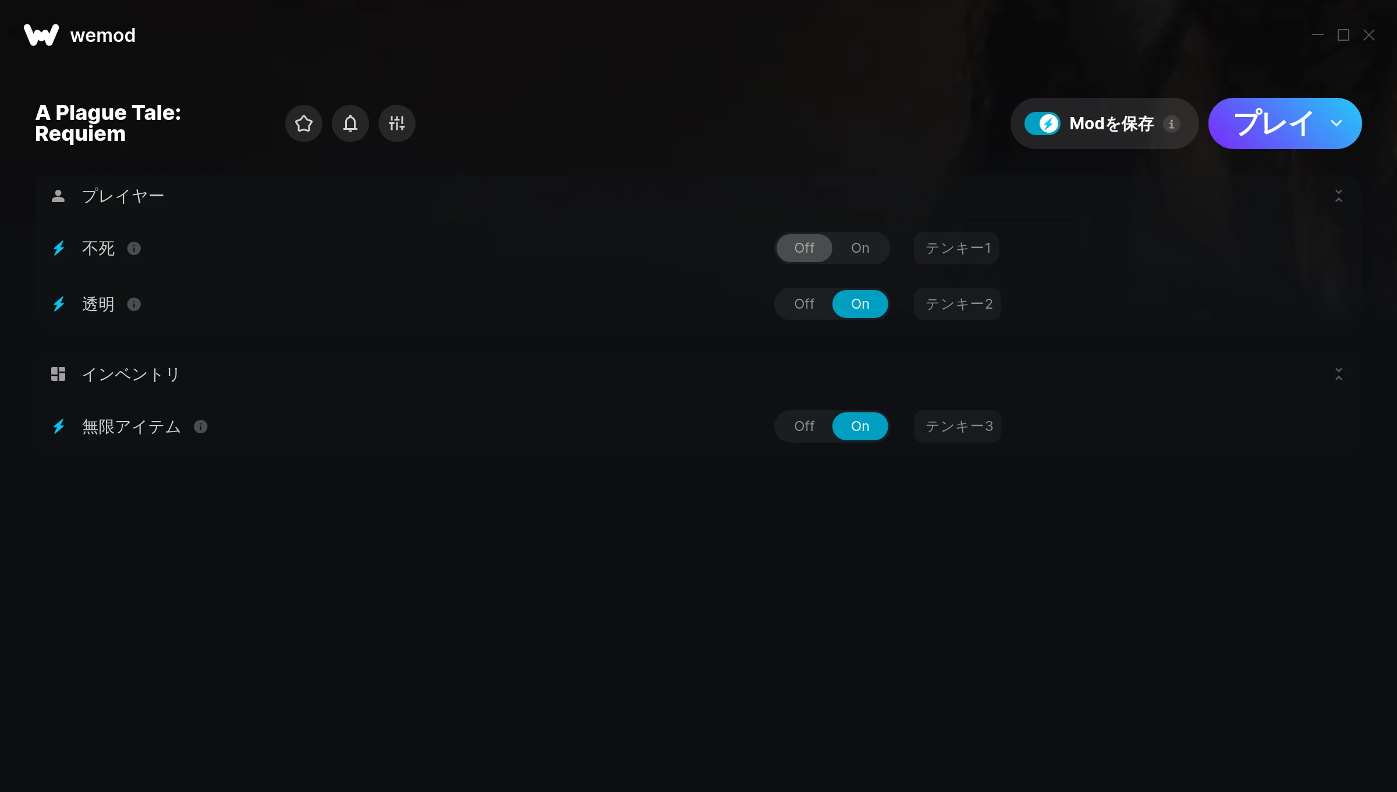Viewport: 1397px width, 792px height.
Task: Change the テンキー1 hotkey binding
Action: coord(956,248)
